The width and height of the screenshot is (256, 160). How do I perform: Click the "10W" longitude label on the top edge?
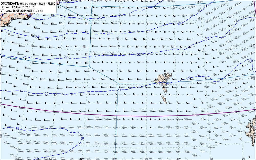tap(120, 2)
